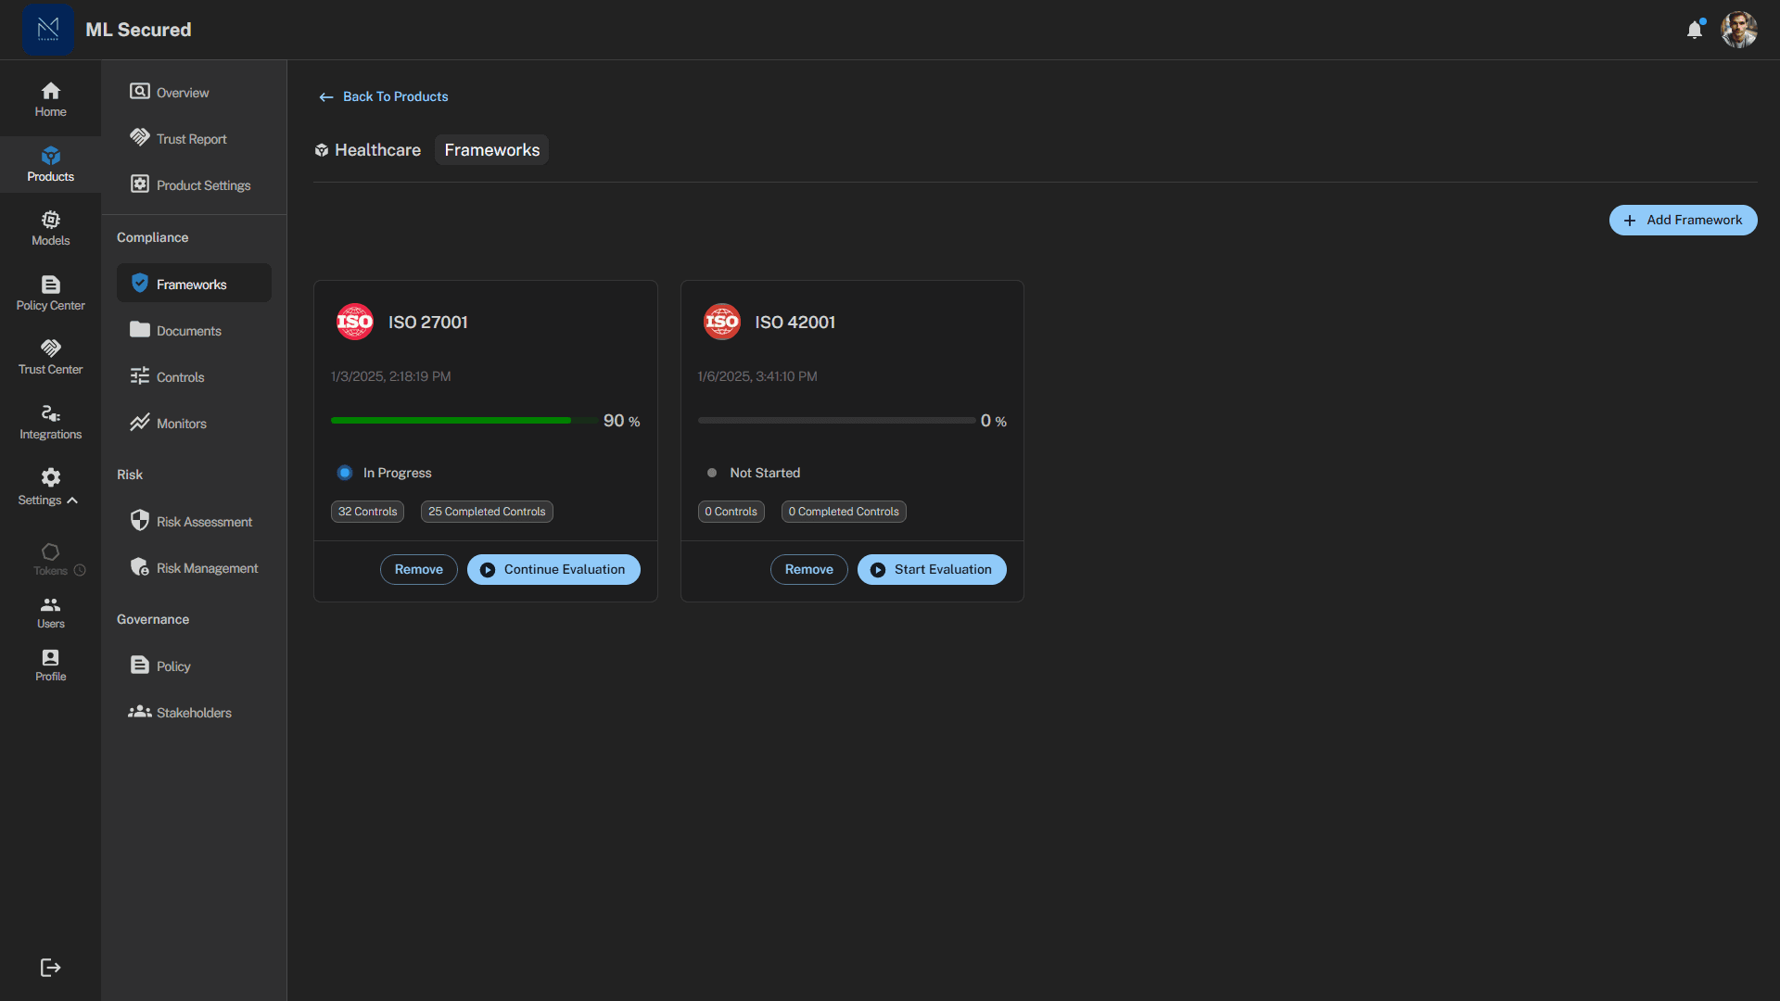
Task: Click ISO 42001 framework logo
Action: [721, 322]
